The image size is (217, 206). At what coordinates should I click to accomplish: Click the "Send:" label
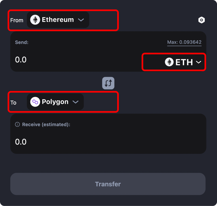click(22, 42)
